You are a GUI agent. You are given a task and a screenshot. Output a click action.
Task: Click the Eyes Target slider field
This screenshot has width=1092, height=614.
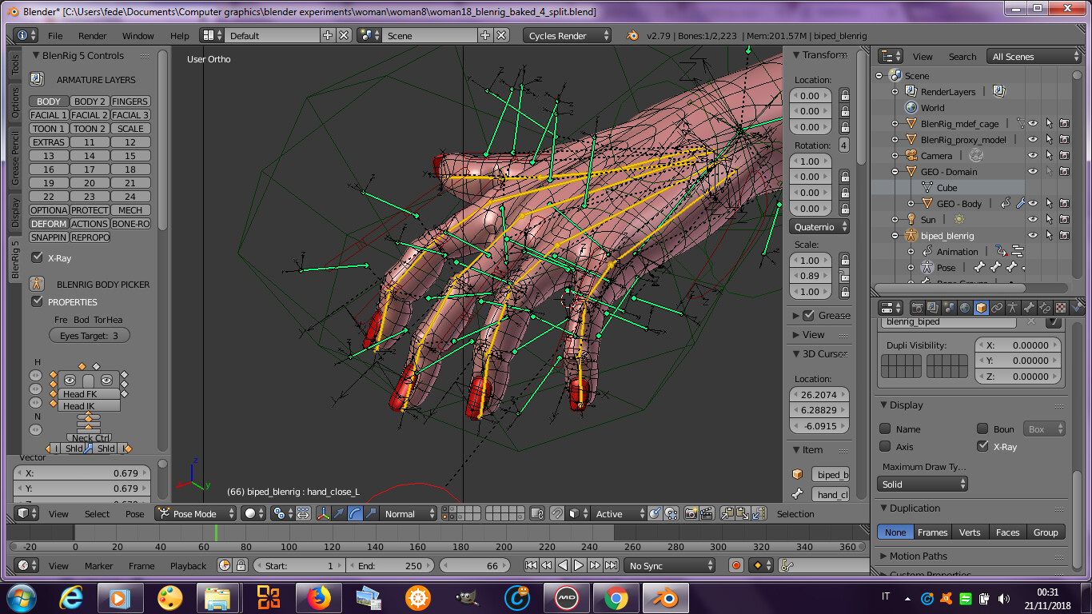tap(90, 336)
